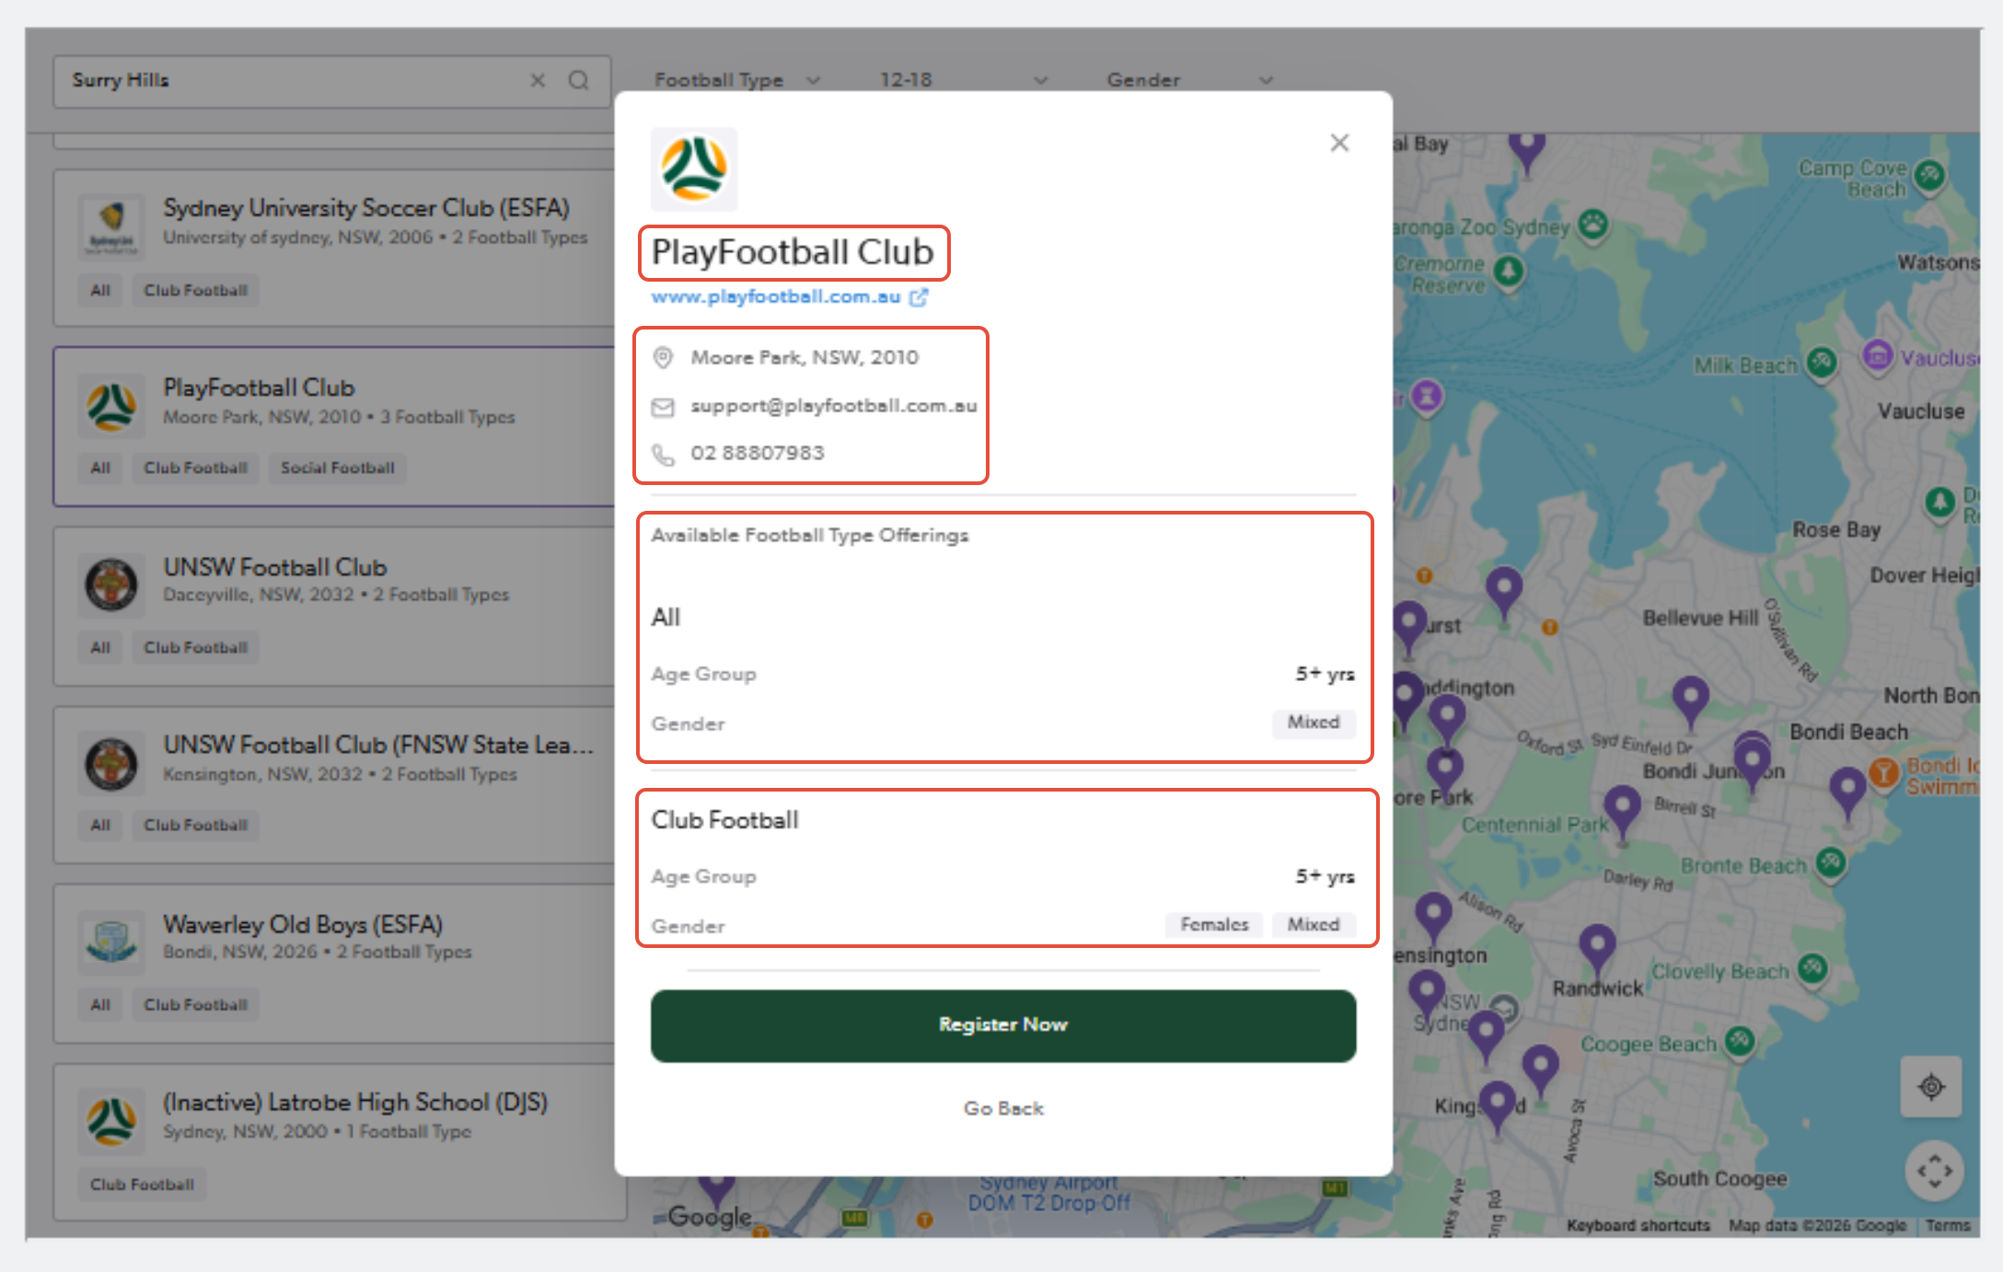Click the Taronga Zoo Sydney marker
The height and width of the screenshot is (1272, 2003).
click(x=1592, y=224)
